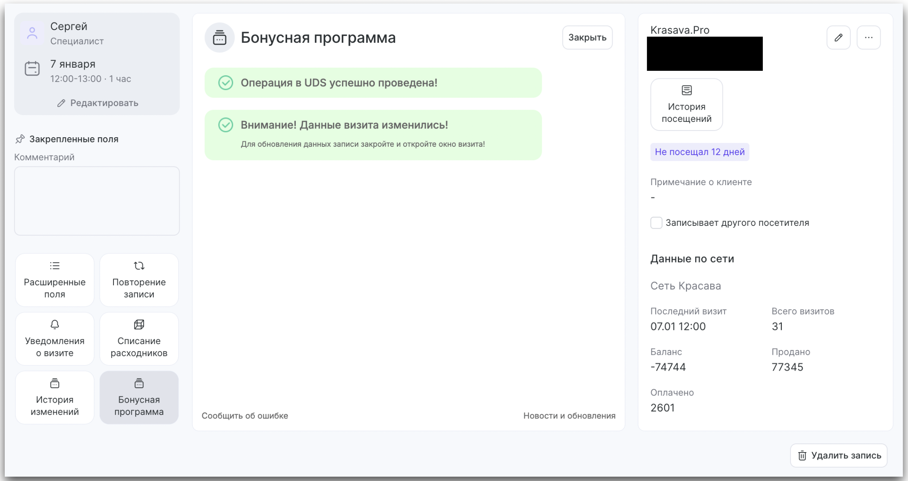Viewport: 908px width, 481px height.
Task: Click the balance value -74744
Action: tap(668, 367)
